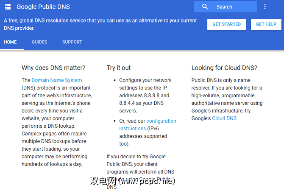The height and width of the screenshot is (191, 284).
Task: Open the three-dot more options menu
Action: click(x=265, y=7)
